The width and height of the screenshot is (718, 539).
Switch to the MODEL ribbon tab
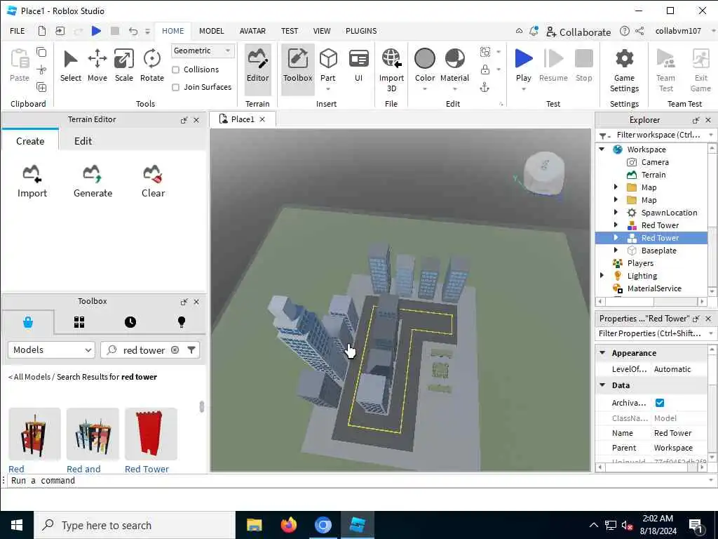point(211,31)
